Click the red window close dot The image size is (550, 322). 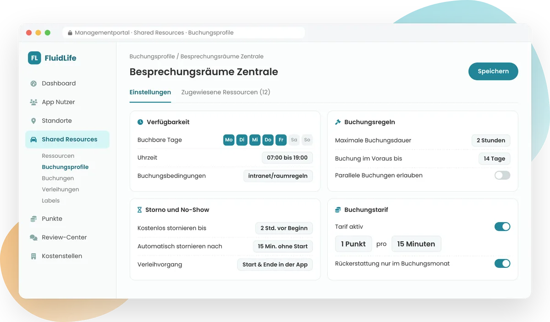(29, 33)
